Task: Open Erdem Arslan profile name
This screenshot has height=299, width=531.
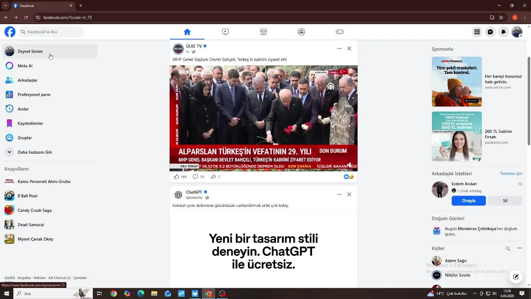Action: pos(464,184)
